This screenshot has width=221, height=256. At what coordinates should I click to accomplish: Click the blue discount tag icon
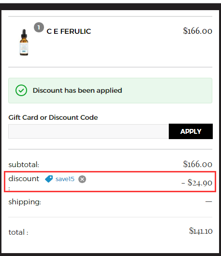coord(49,179)
